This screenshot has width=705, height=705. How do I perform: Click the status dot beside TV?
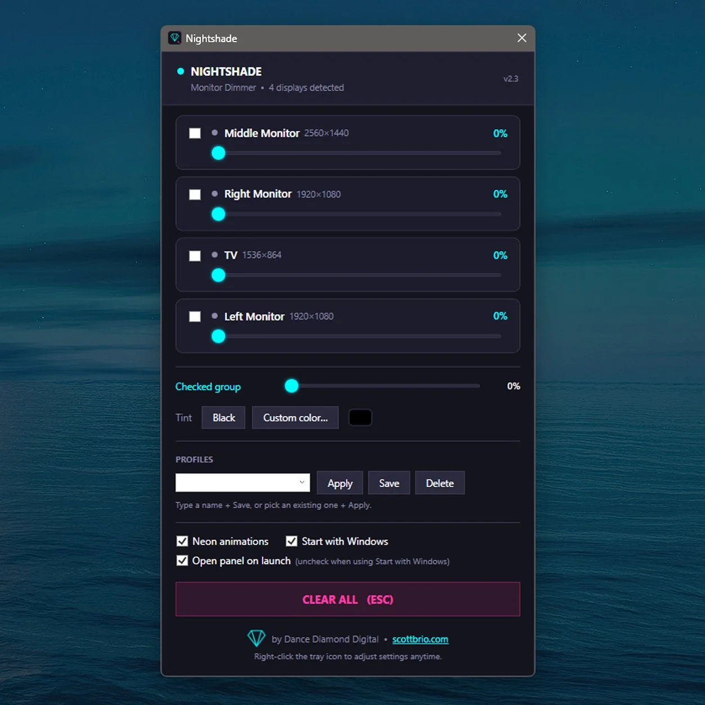click(x=215, y=255)
